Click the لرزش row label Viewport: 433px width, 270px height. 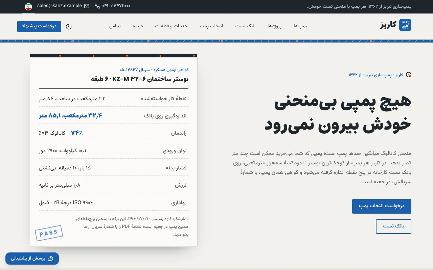[181, 185]
